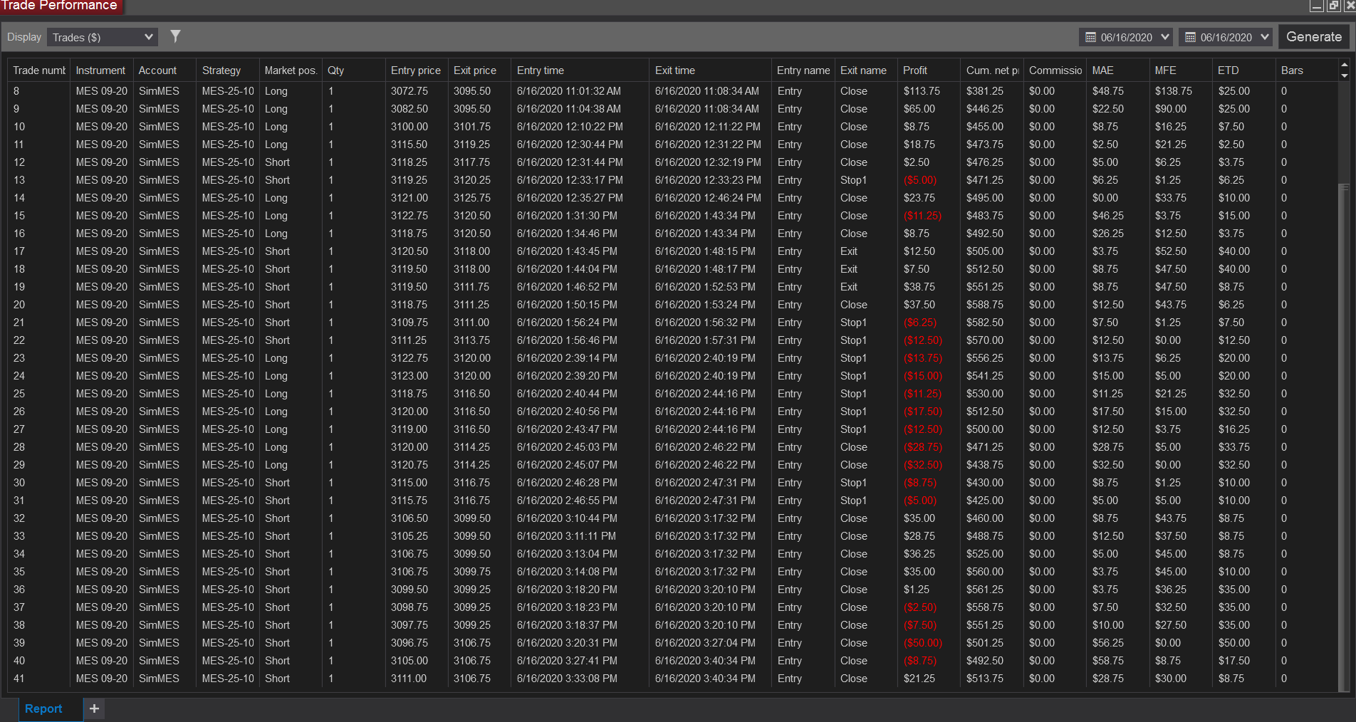Expand the end date 06/16/2020 dropdown arrow
1356x722 pixels.
click(x=1265, y=36)
